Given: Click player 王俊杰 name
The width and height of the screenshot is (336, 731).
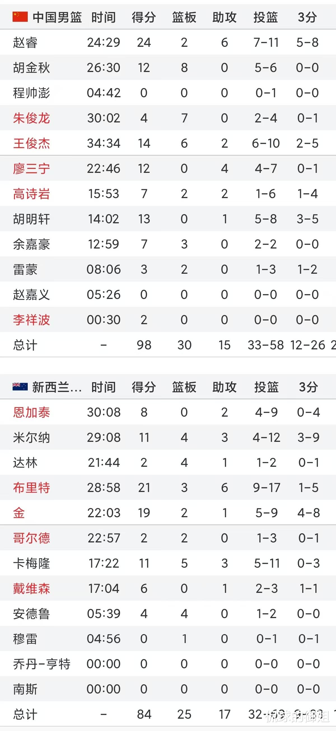Looking at the screenshot, I should (x=31, y=143).
